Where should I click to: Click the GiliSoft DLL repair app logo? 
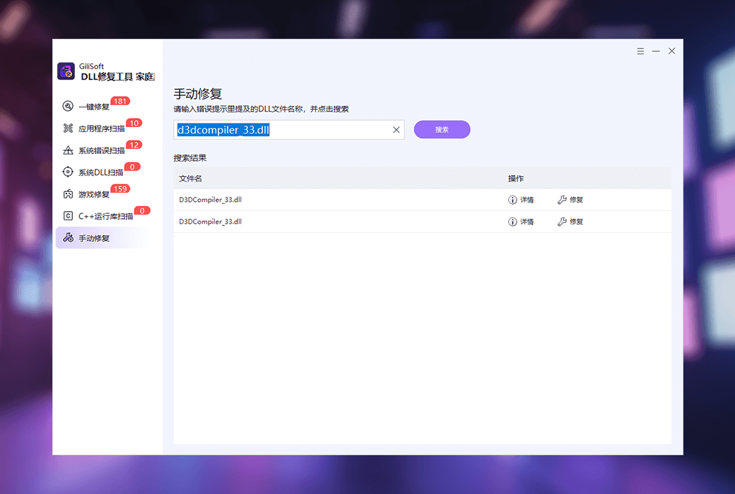(66, 71)
